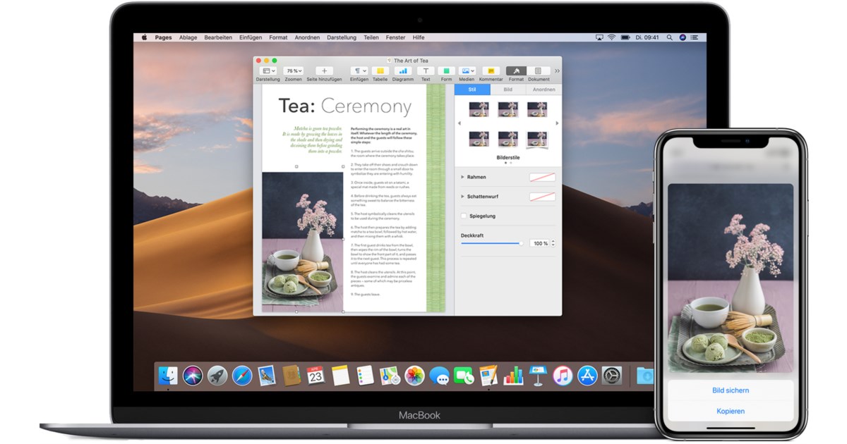Open iTunes music icon in Dock
Image resolution: width=847 pixels, height=444 pixels.
(x=563, y=376)
